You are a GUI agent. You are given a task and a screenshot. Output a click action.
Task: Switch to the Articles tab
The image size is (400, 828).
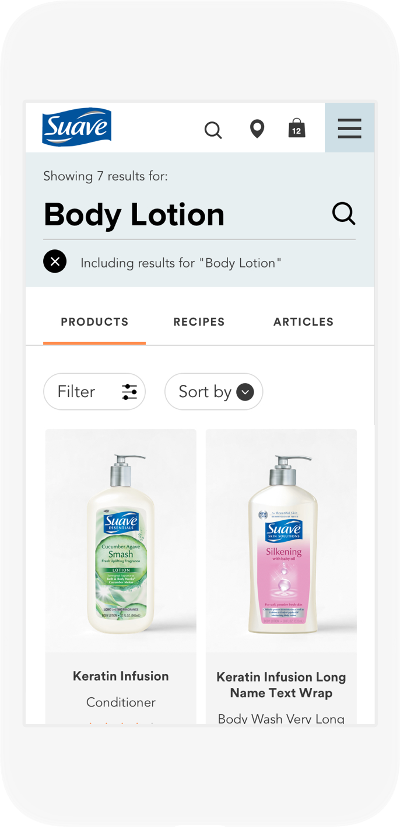[303, 322]
